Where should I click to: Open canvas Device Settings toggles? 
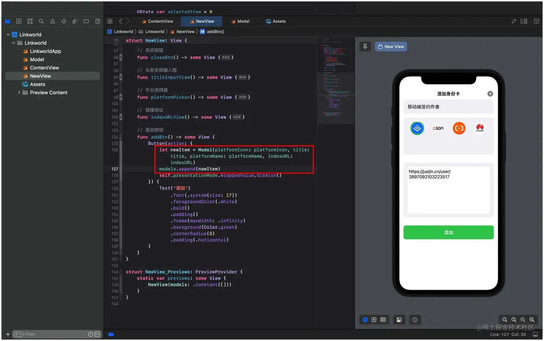[x=399, y=320]
